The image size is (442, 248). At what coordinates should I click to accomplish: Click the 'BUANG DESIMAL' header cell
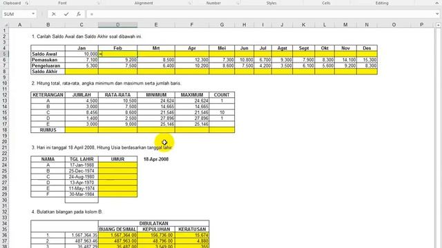tap(118, 229)
